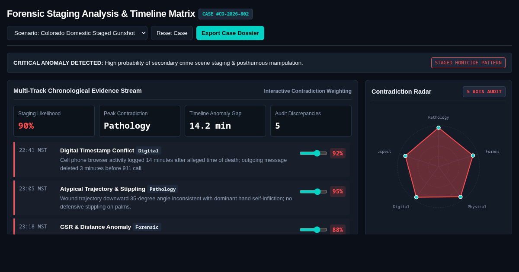
Task: Click the GSR & Distance Anomaly title
Action: pyautogui.click(x=96, y=227)
